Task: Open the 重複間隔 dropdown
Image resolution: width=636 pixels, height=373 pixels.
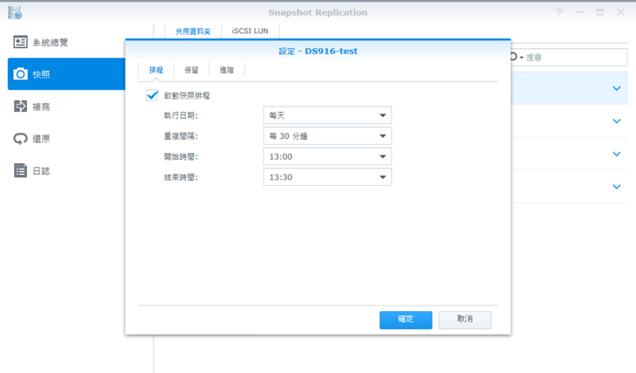Action: (x=328, y=136)
